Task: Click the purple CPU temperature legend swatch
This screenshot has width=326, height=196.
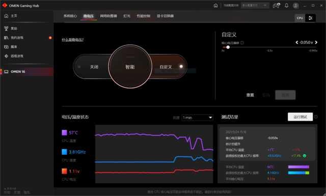Action: pyautogui.click(x=64, y=132)
